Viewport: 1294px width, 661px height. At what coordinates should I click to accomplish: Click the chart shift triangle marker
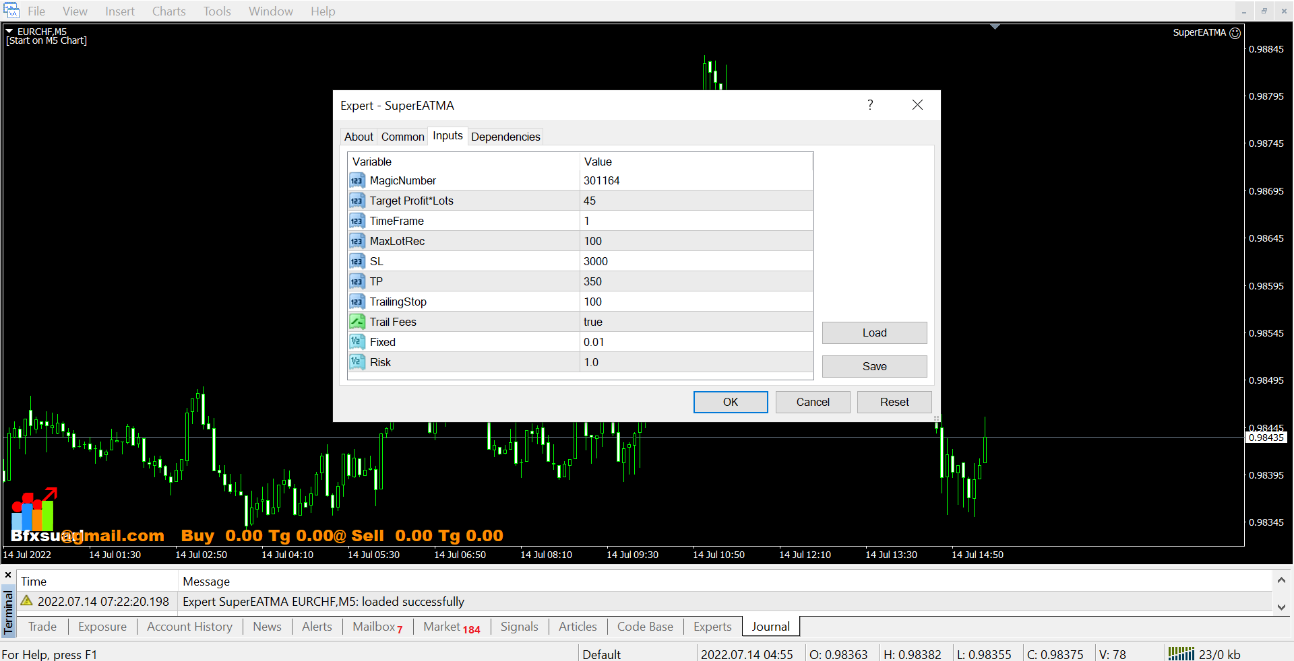tap(995, 27)
